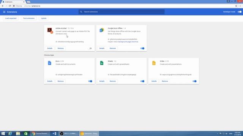Enable the Adobe Acrobat extension
This screenshot has width=243, height=136.
click(90, 48)
